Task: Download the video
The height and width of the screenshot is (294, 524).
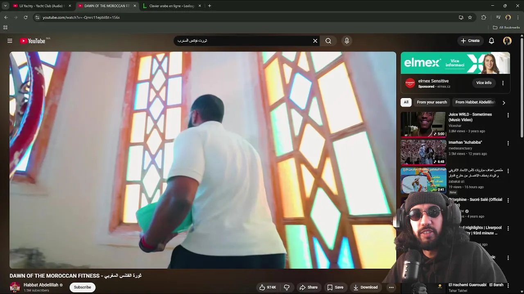Action: (x=365, y=287)
